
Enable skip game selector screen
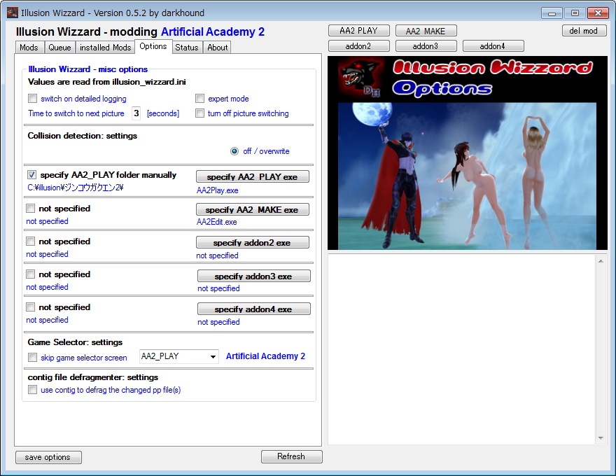point(33,358)
